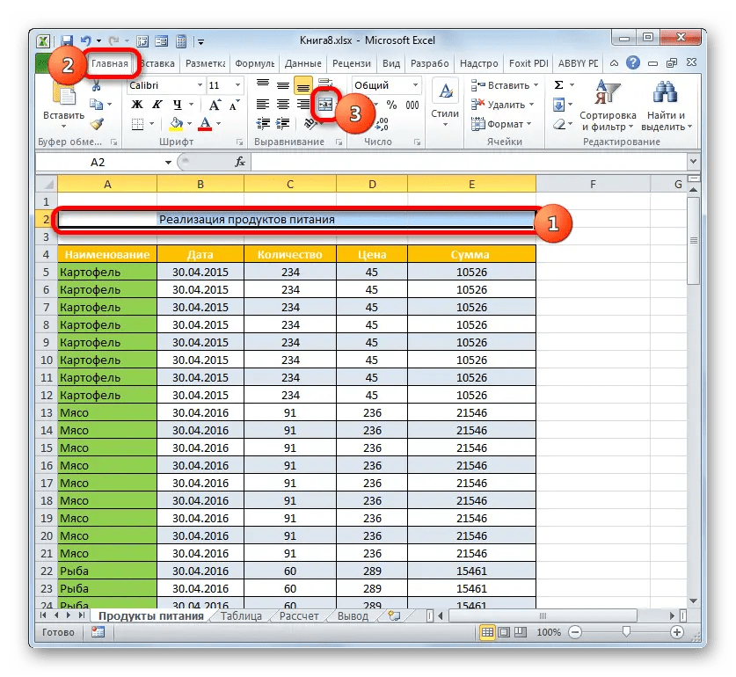Click the Undo arrow icon
The height and width of the screenshot is (677, 736).
click(x=85, y=40)
